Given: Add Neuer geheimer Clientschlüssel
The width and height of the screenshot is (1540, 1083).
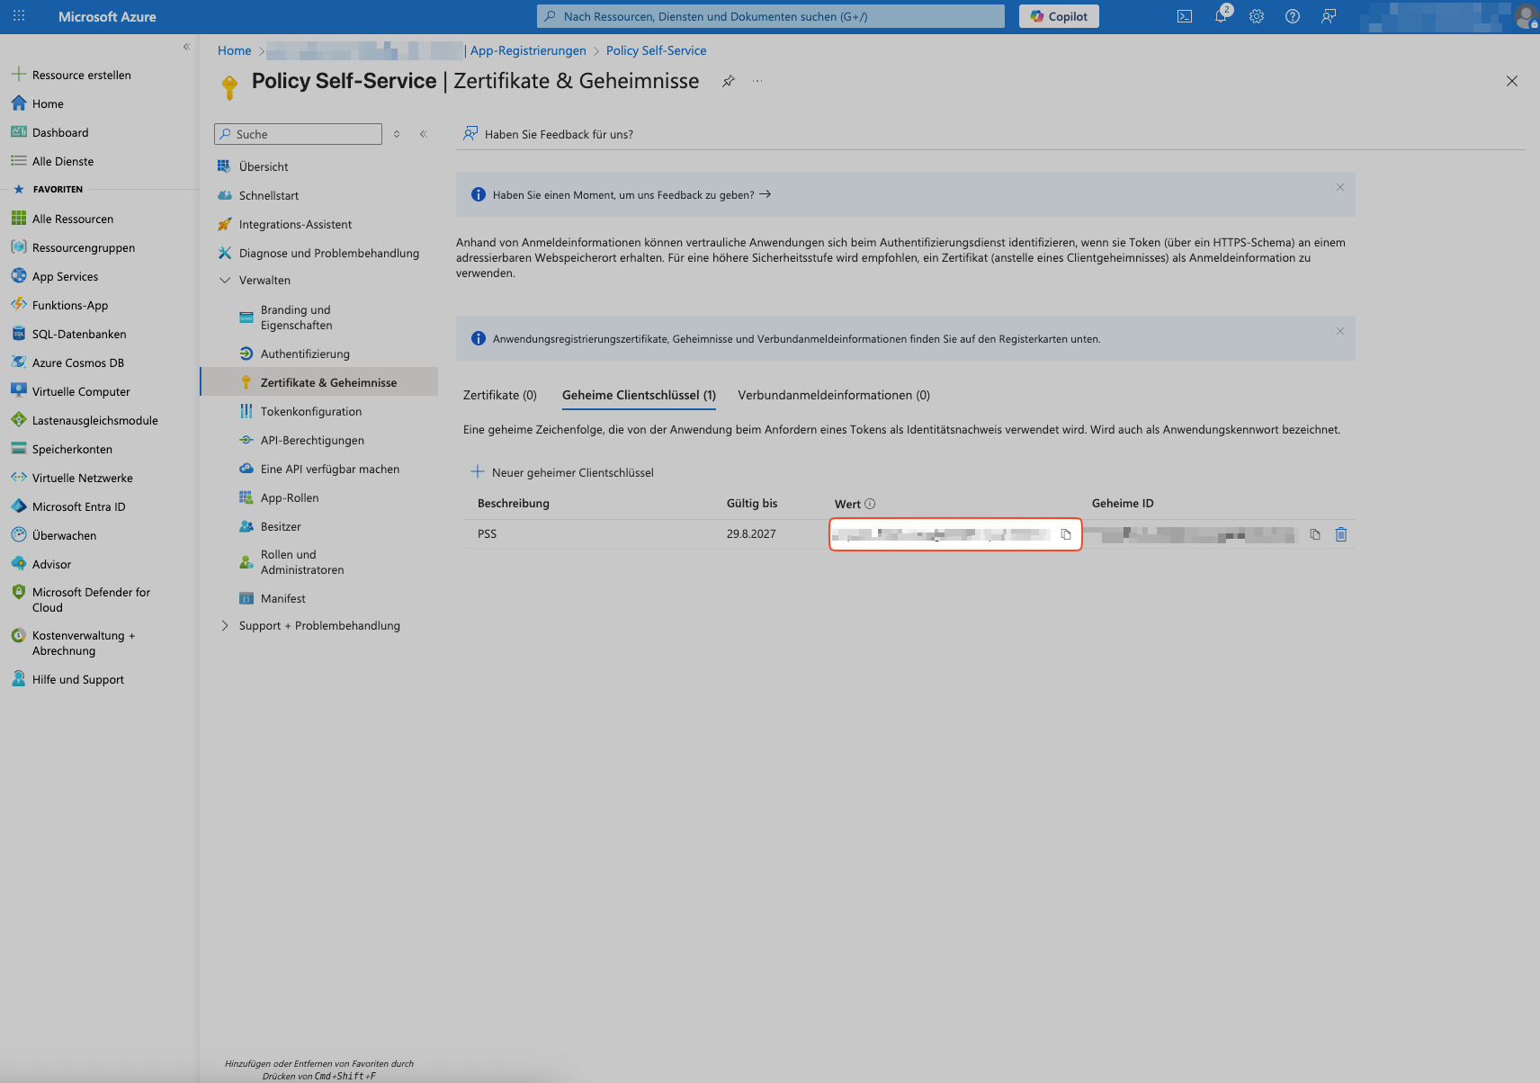Looking at the screenshot, I should coord(563,472).
